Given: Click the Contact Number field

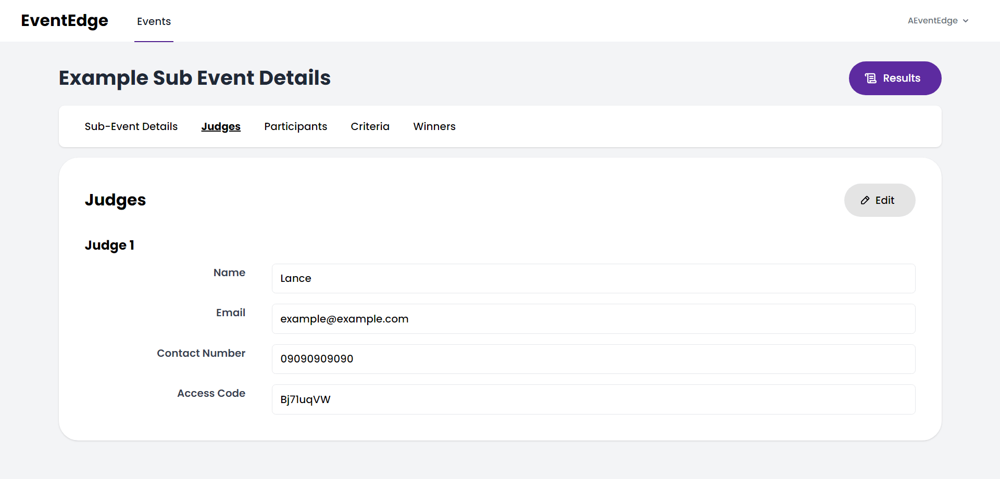Looking at the screenshot, I should pos(593,359).
